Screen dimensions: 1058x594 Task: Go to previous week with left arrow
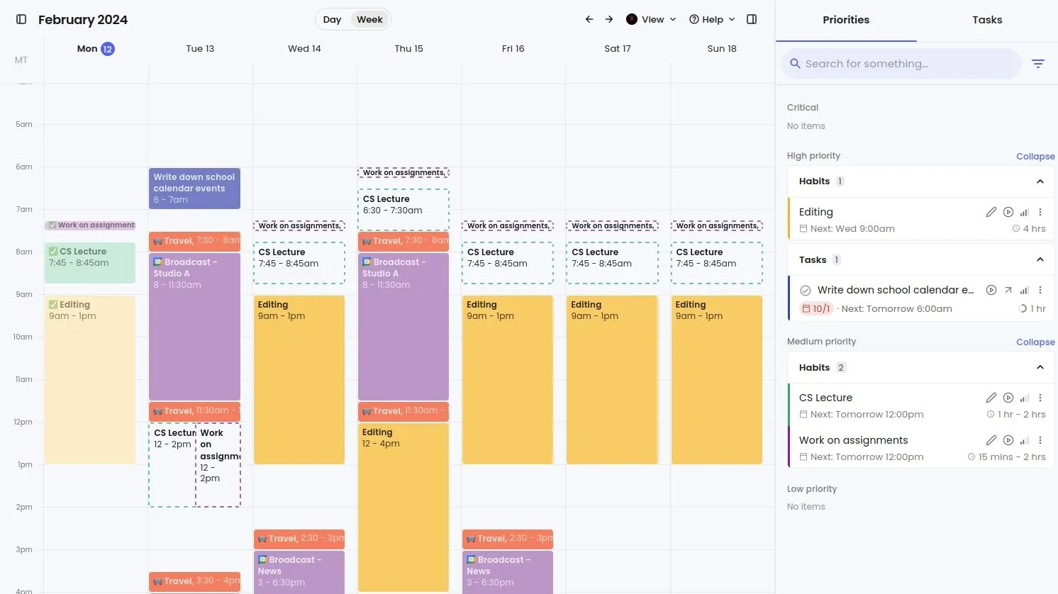(x=589, y=19)
